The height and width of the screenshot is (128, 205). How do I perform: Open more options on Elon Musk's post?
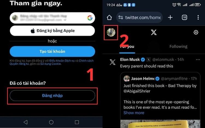[198, 59]
